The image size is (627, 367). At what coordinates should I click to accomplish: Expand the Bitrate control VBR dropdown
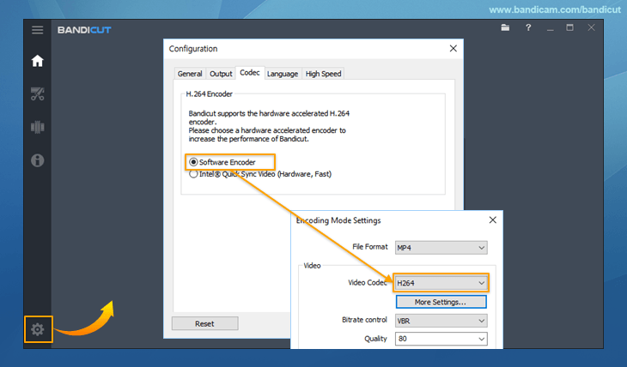(x=441, y=321)
